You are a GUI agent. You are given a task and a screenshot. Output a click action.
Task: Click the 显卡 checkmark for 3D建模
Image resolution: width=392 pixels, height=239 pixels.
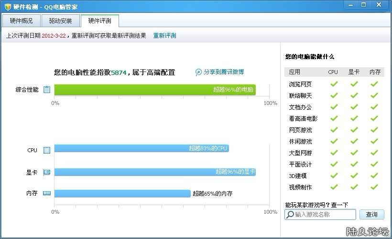[354, 176]
